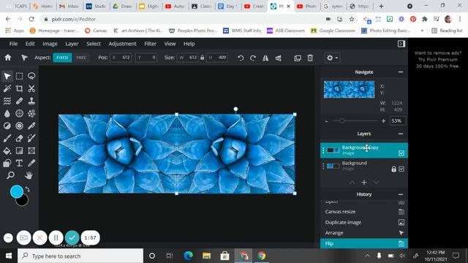Viewport: 468px width, 263px height.
Task: Flip the layer horizontally
Action: (265, 58)
